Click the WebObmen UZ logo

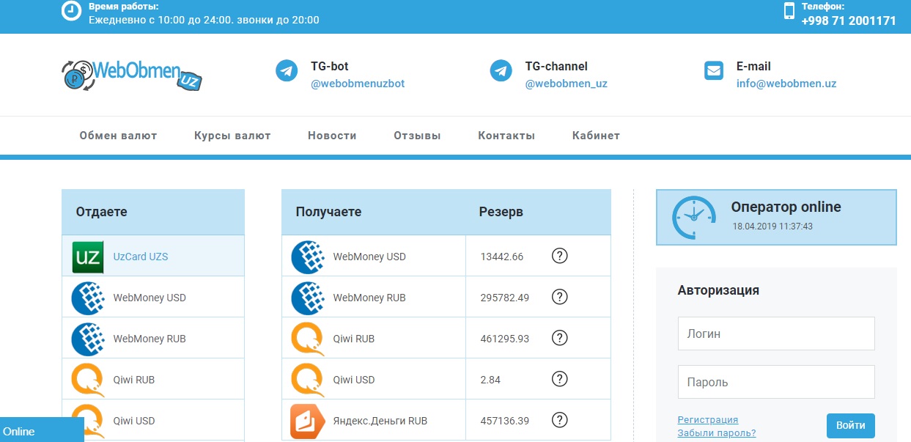132,74
